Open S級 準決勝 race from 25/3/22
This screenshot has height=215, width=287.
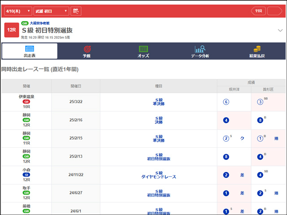tap(158, 102)
